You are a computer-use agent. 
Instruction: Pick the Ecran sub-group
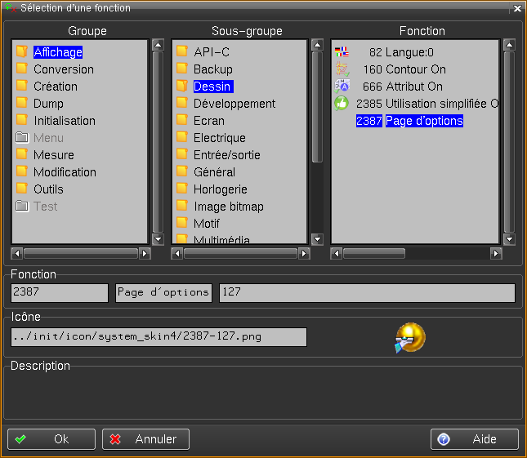pos(208,121)
